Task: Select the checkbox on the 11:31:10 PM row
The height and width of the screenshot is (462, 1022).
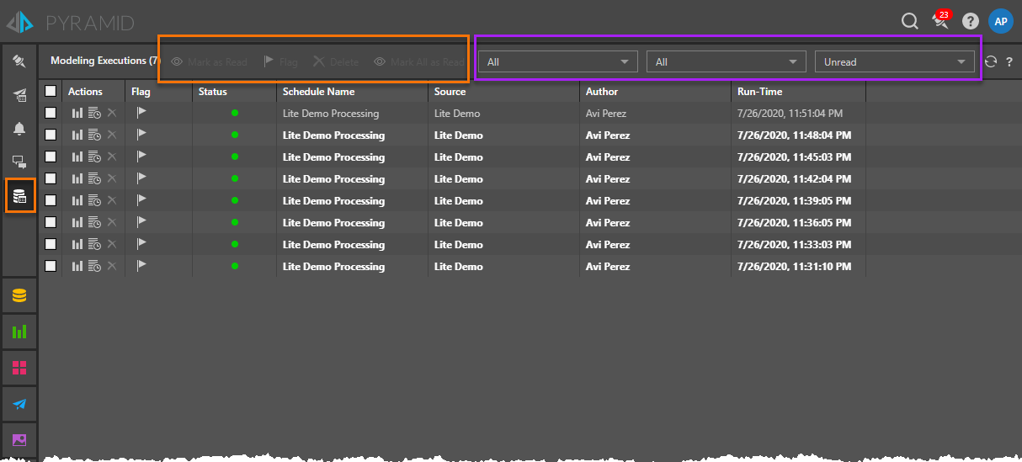Action: 51,266
